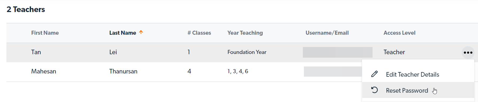Click the Thanursan last name cell
Image resolution: width=478 pixels, height=102 pixels.
pos(123,71)
